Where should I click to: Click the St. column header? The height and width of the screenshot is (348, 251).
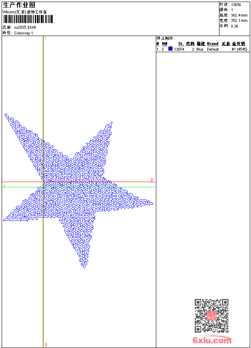181,44
